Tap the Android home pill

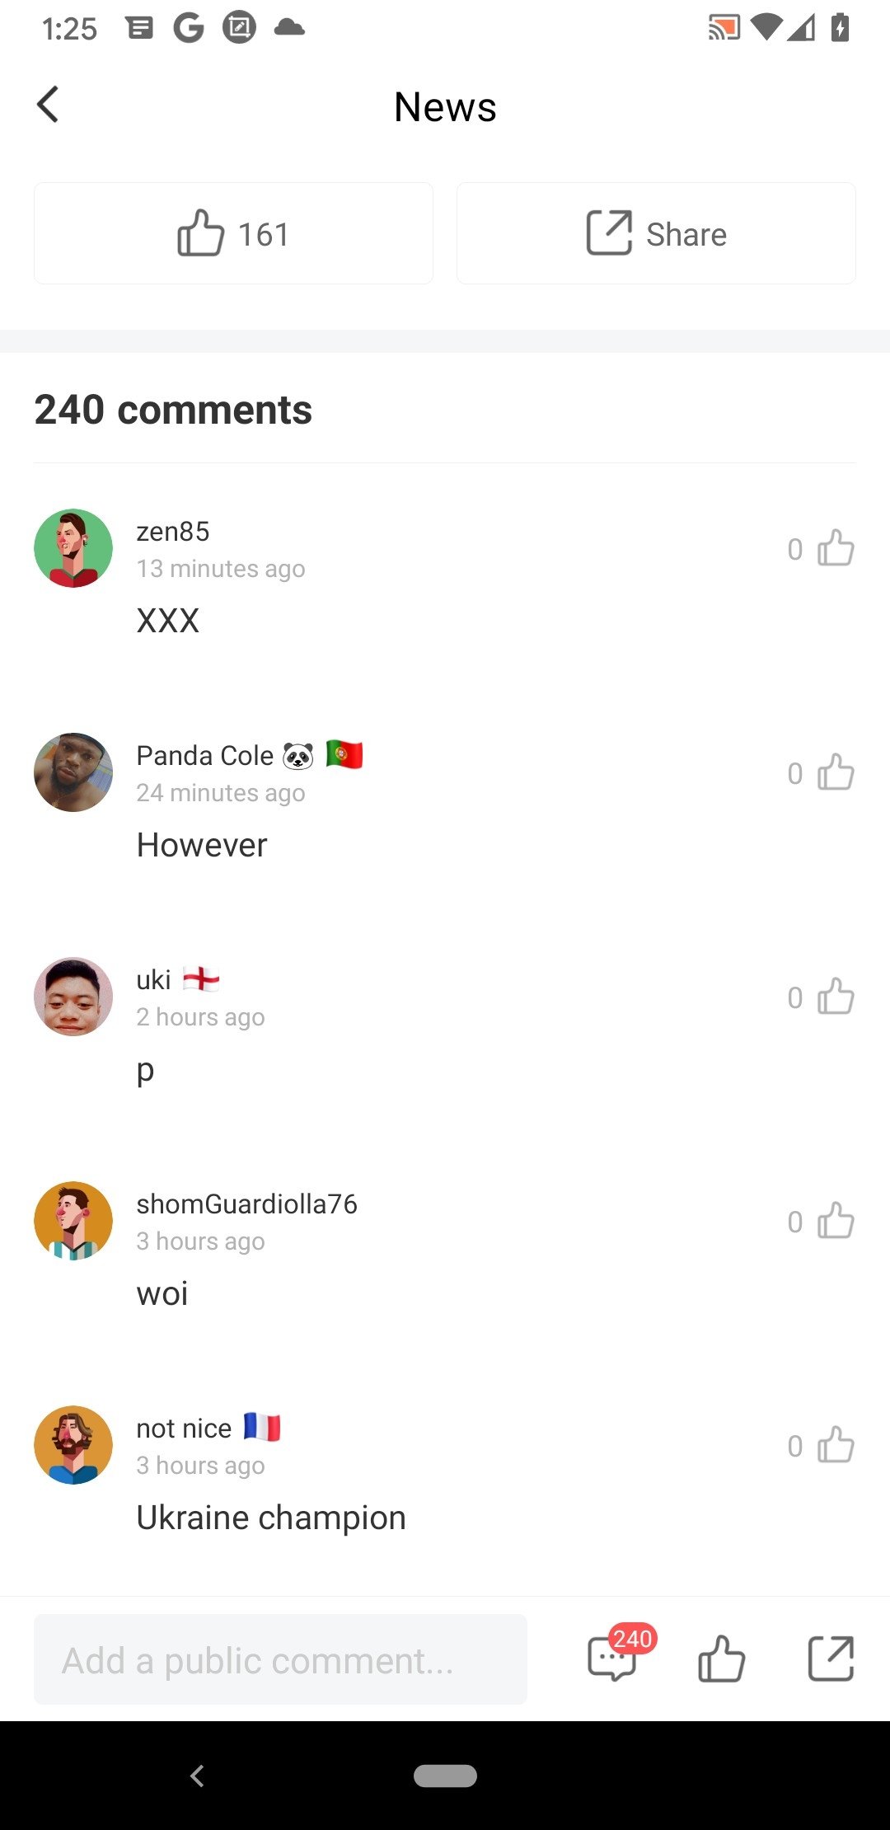445,1776
